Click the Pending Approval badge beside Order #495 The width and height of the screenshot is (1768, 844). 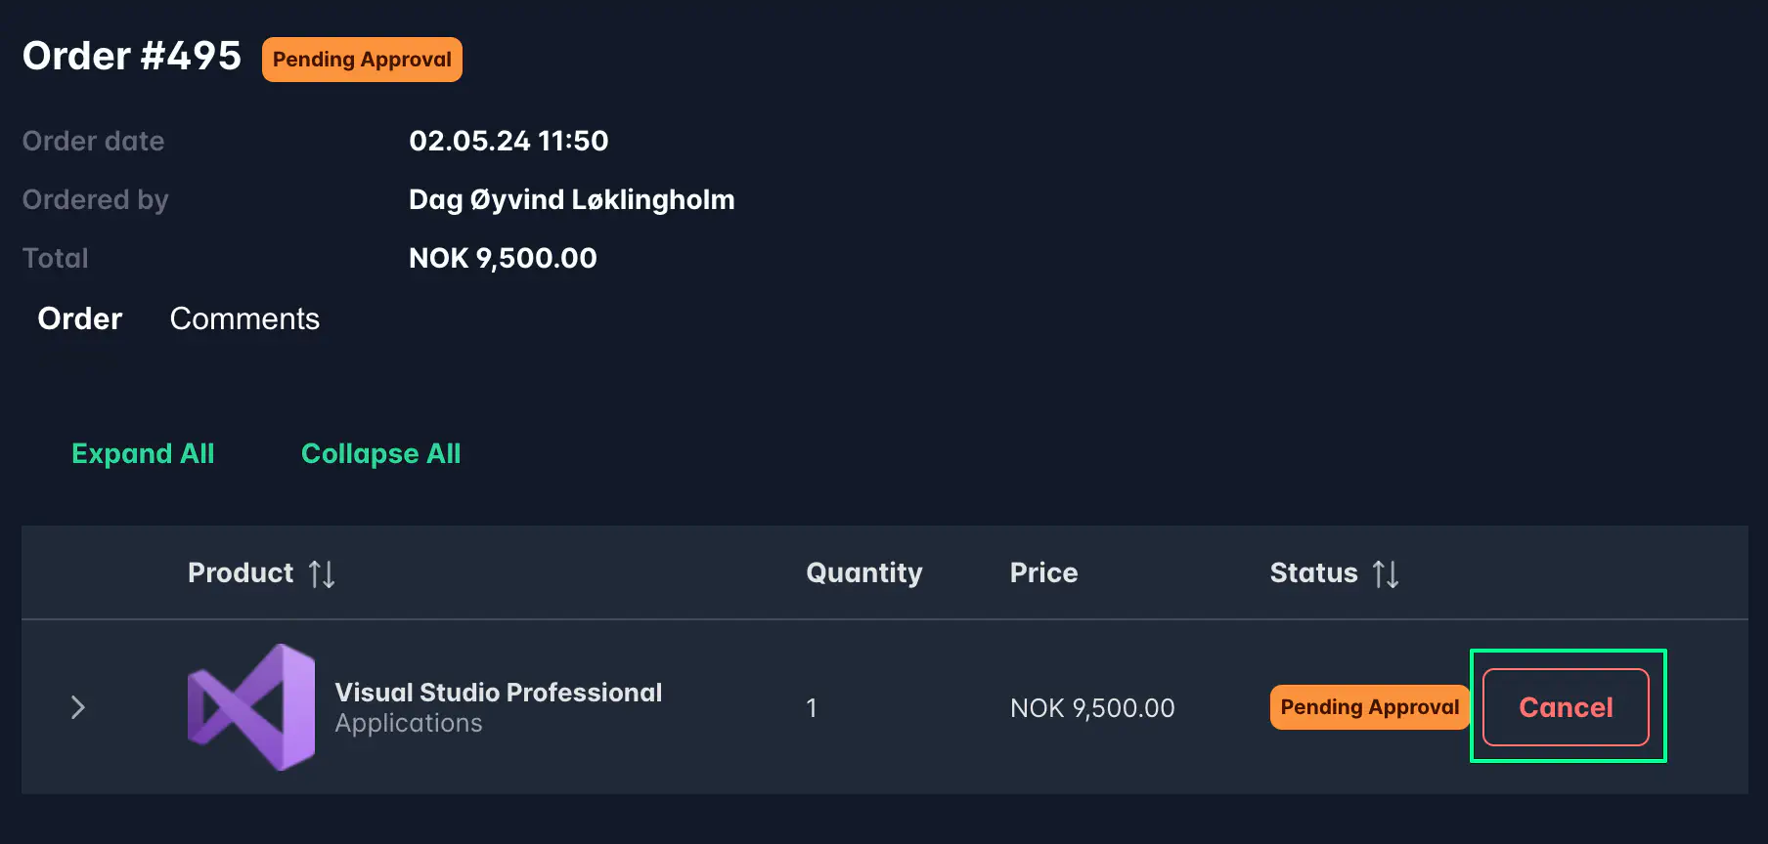click(362, 60)
